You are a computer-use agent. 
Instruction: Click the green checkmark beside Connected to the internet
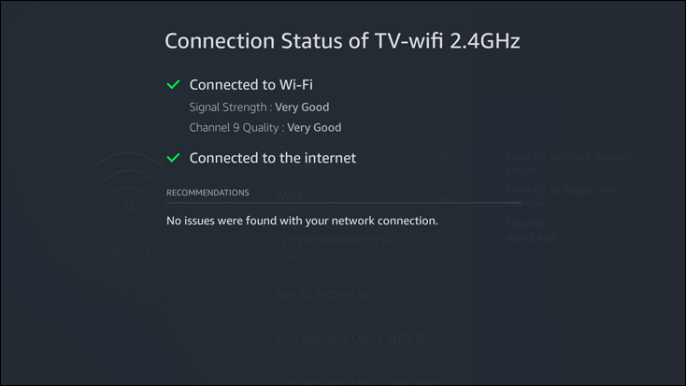tap(173, 158)
